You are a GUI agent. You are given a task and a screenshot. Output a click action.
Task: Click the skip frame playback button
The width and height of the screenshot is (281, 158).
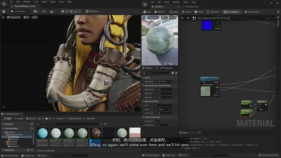[67, 11]
